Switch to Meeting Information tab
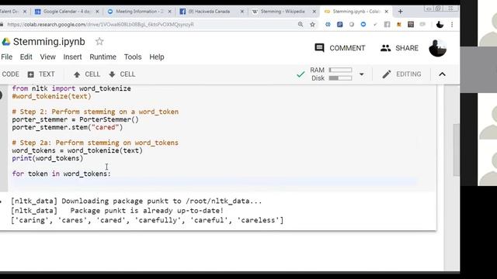497x279 pixels. [135, 12]
